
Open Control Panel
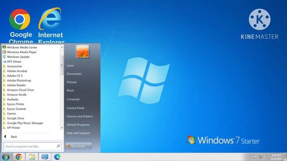75,108
